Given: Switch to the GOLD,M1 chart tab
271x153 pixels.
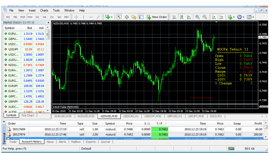Looking at the screenshot, I should pyautogui.click(x=216, y=116).
